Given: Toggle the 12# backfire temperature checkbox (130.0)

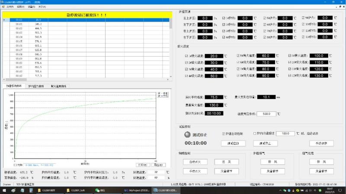Looking at the screenshot, I should coord(290,76).
